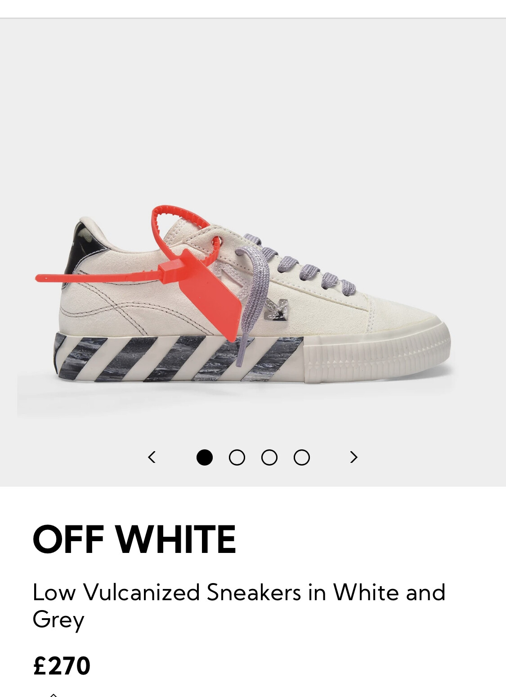Select the first carousel dot indicator
This screenshot has height=697, width=506.
tap(205, 457)
